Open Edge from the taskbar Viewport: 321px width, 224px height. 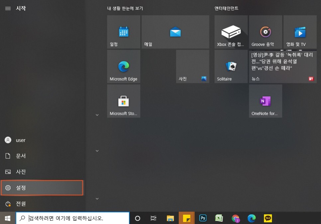[x=252, y=218]
